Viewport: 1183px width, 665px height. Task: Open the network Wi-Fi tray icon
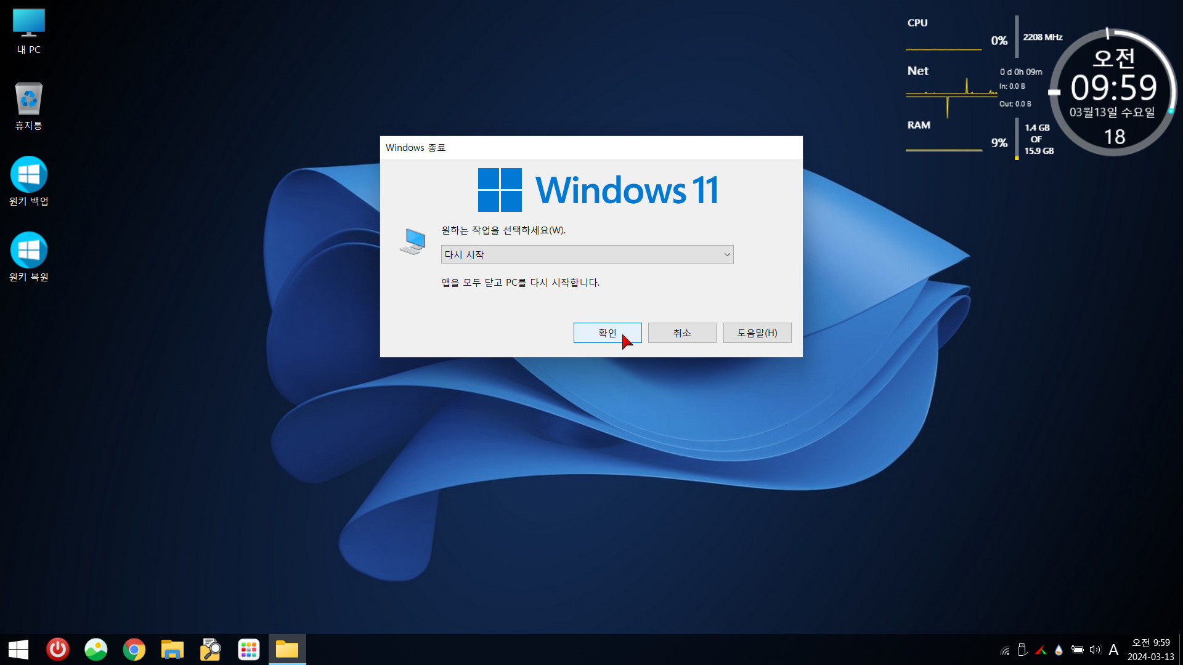(1005, 650)
